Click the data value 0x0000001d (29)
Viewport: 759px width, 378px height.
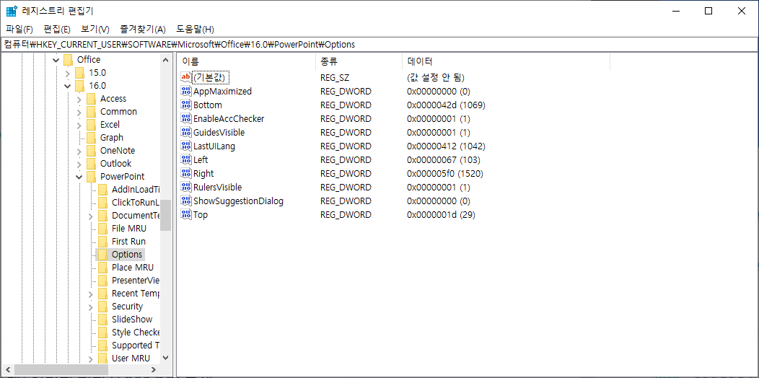pyautogui.click(x=441, y=214)
